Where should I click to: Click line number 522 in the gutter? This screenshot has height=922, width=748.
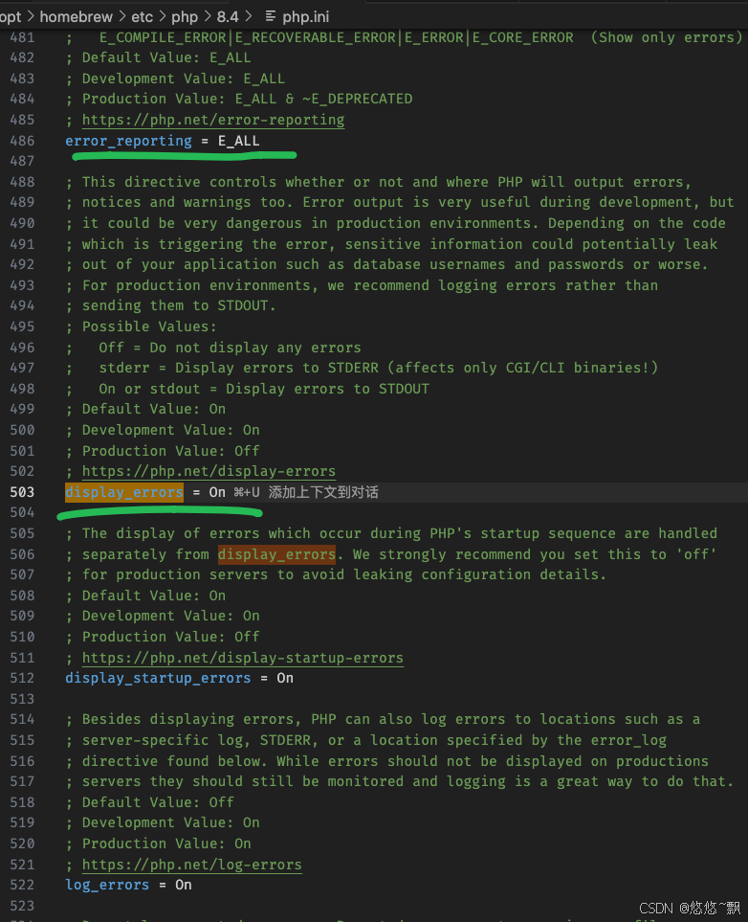click(22, 885)
